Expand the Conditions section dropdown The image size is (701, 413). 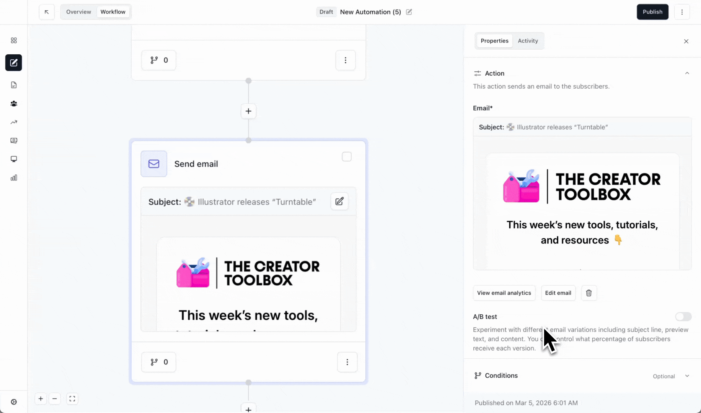point(686,376)
